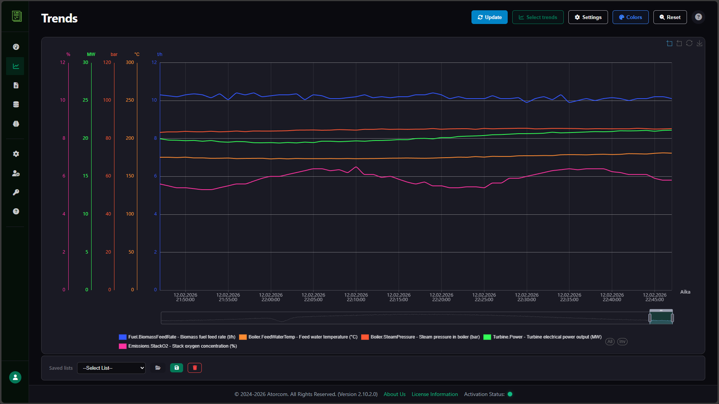
Task: Open the Select trends picker
Action: click(537, 17)
